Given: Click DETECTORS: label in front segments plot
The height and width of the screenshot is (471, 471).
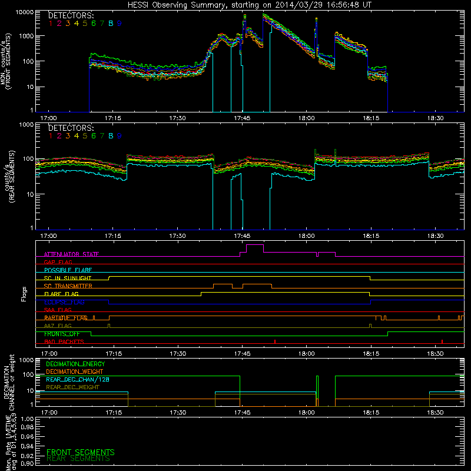Looking at the screenshot, I should click(x=71, y=15).
